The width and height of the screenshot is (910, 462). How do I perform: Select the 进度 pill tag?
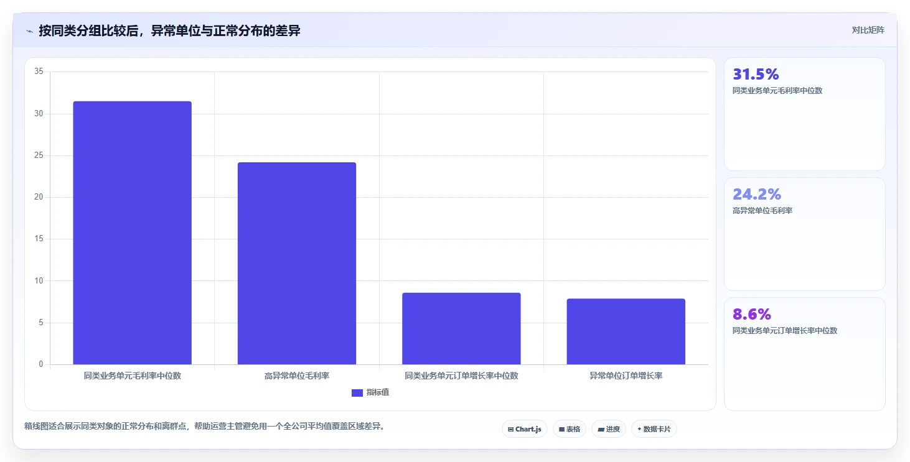pos(609,429)
